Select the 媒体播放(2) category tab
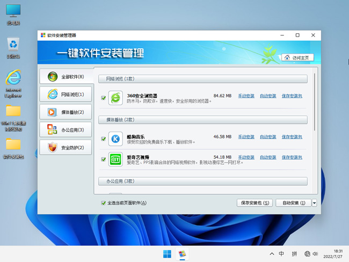This screenshot has width=349, height=262. [66, 112]
